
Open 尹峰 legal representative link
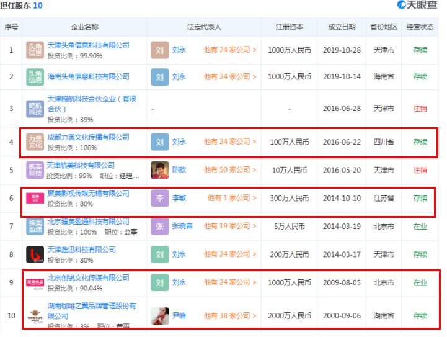(x=179, y=315)
